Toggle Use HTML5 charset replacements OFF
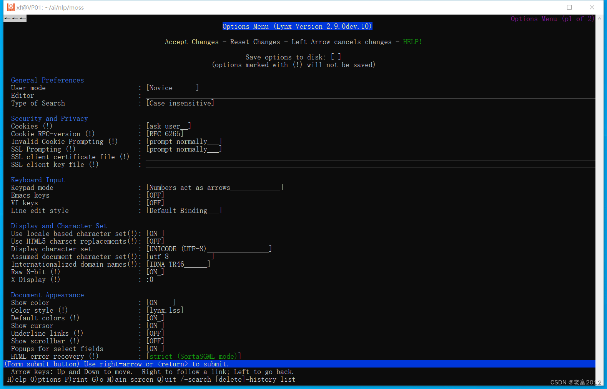The image size is (607, 389). (x=155, y=241)
